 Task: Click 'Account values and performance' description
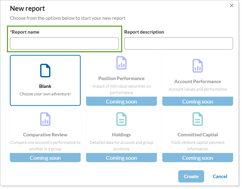pos(198,89)
